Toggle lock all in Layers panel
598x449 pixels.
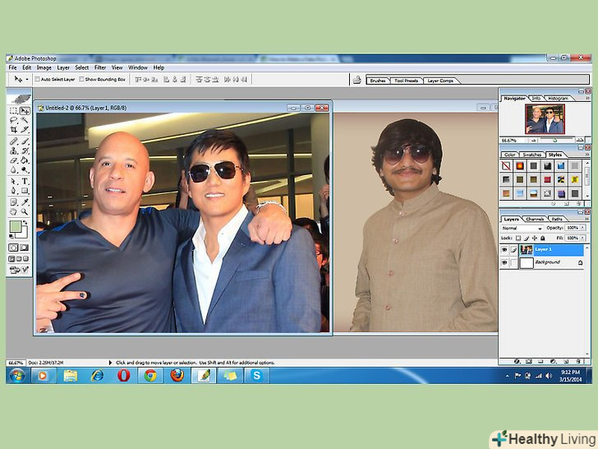pos(543,238)
